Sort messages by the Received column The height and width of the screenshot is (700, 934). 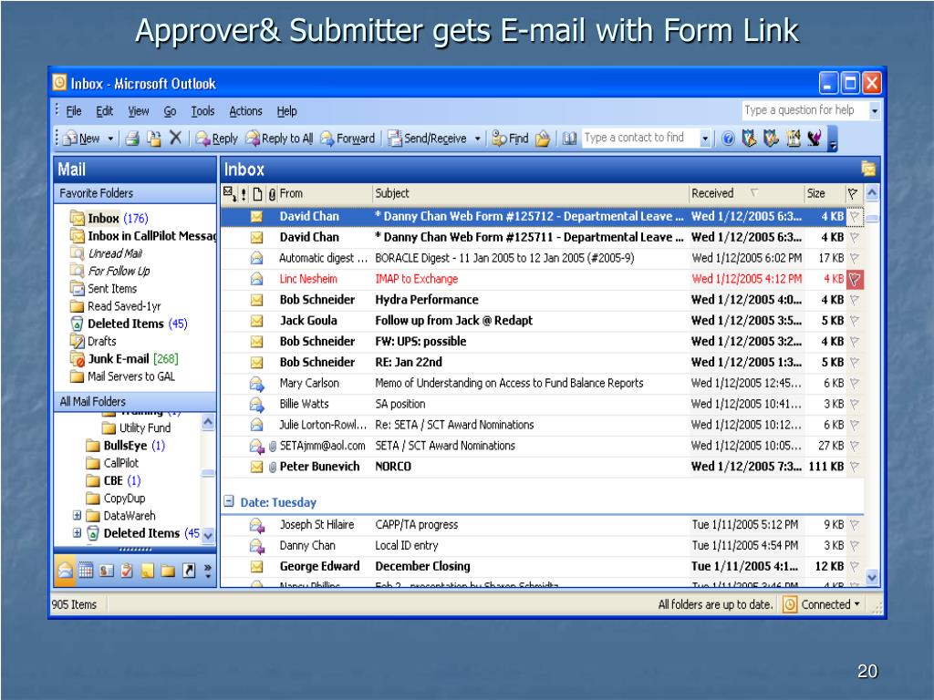tap(746, 193)
